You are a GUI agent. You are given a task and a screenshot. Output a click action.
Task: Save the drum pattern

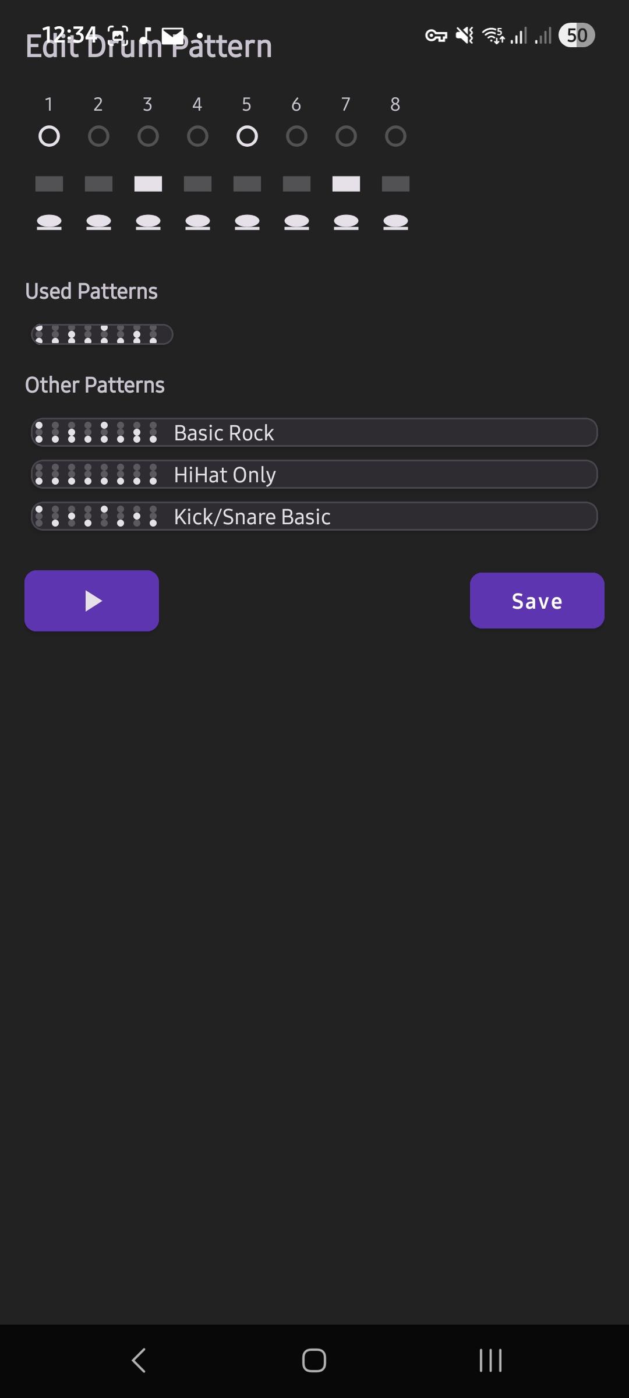pos(536,601)
